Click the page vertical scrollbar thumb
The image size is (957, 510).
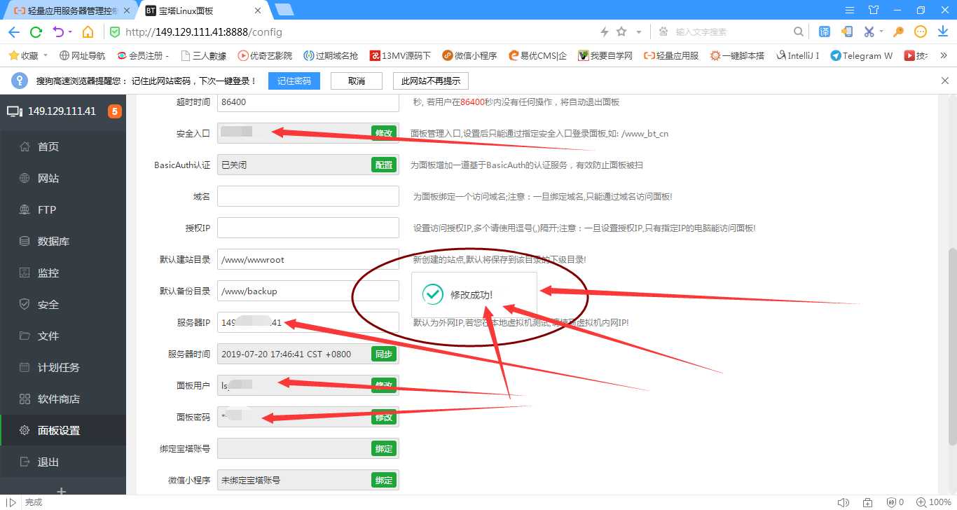point(952,345)
